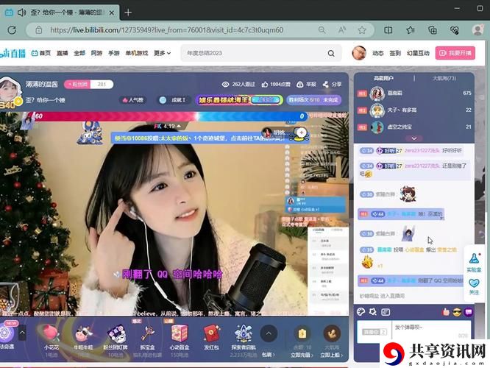
Task: Click the 分享 share icon
Action: (x=326, y=85)
